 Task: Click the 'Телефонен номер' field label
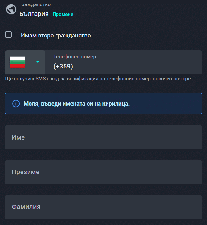[74, 57]
